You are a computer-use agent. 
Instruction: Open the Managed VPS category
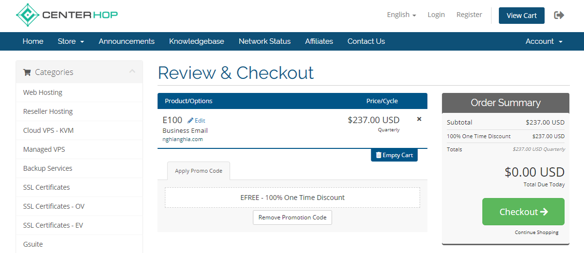pyautogui.click(x=79, y=149)
